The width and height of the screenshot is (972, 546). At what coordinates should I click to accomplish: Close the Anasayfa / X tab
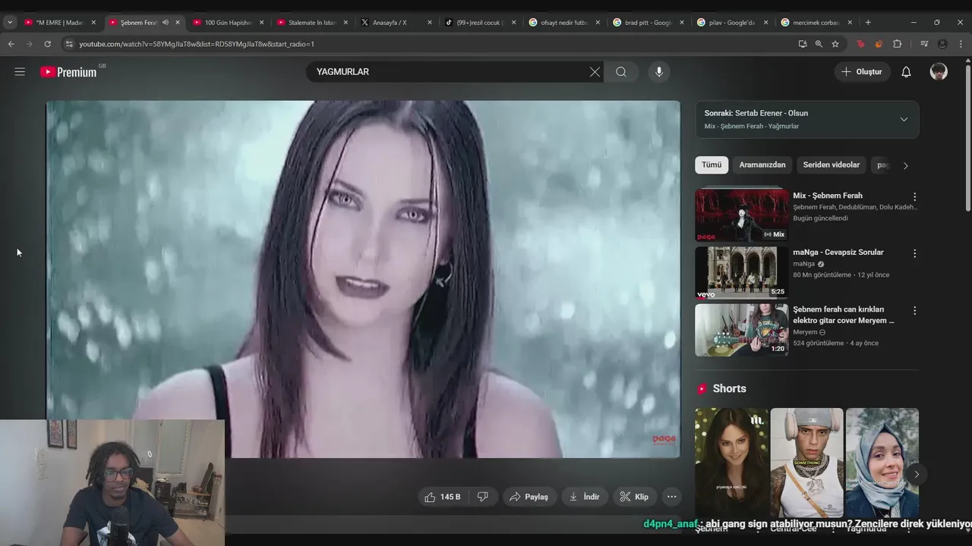(x=430, y=23)
